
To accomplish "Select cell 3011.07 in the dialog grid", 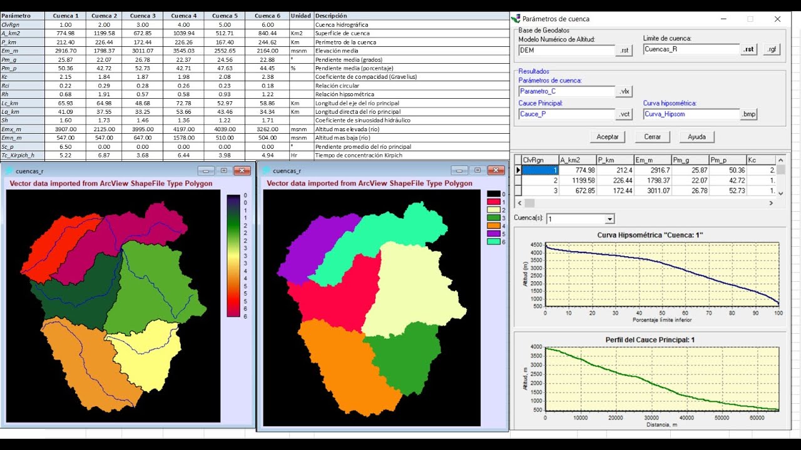I will (653, 191).
